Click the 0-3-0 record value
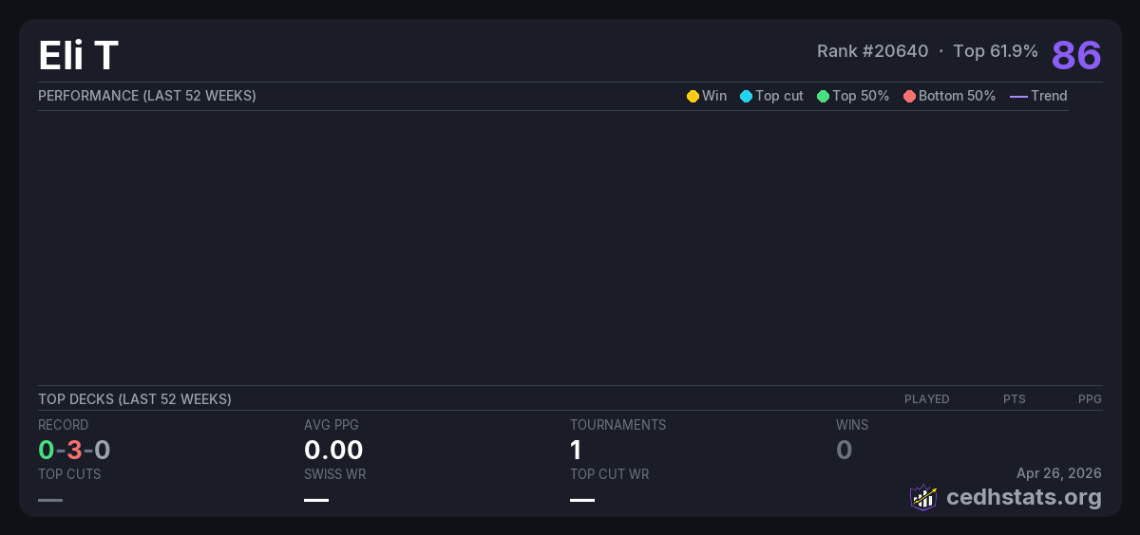 click(74, 450)
